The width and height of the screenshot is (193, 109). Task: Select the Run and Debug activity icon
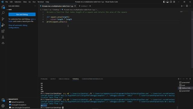click(3, 25)
